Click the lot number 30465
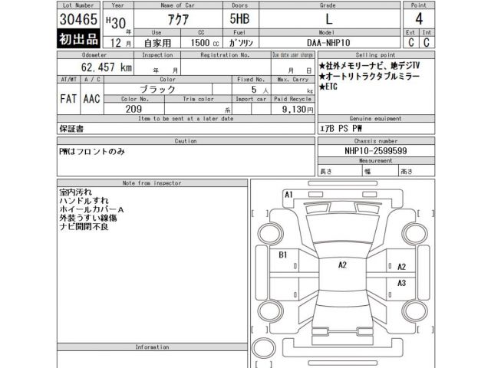 click(x=78, y=19)
